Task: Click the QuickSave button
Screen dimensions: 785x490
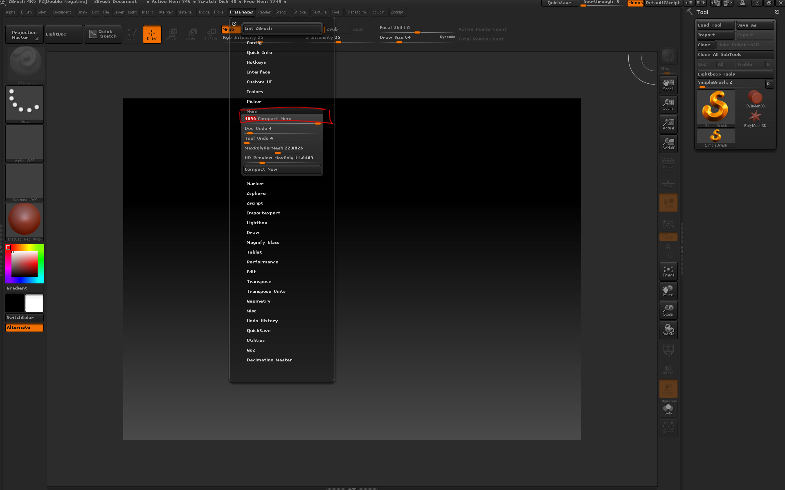Action: tap(559, 3)
